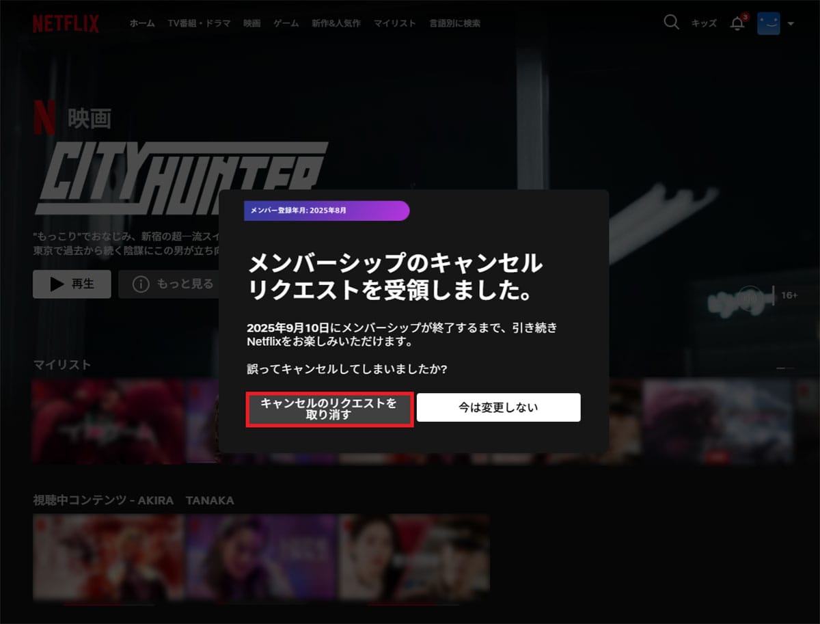Click the 視聴中コンテンツ - AKIRA TANAKA heading
The image size is (820, 624).
coord(133,500)
